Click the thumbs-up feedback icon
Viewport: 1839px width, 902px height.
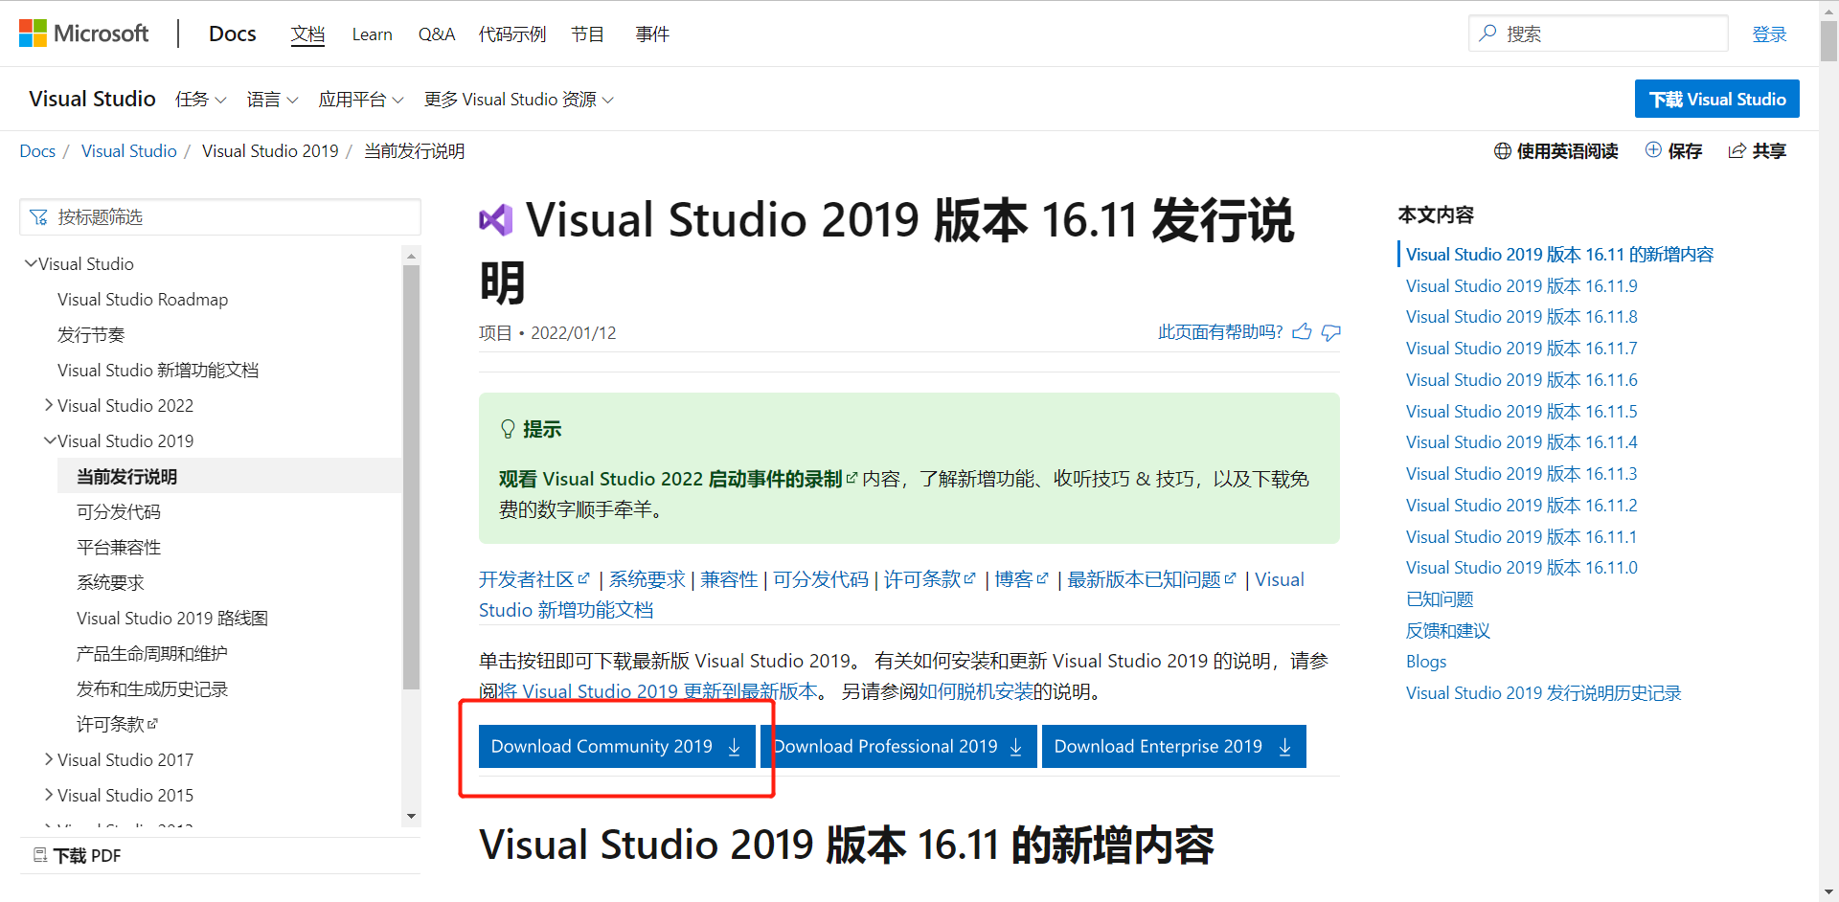(x=1302, y=332)
